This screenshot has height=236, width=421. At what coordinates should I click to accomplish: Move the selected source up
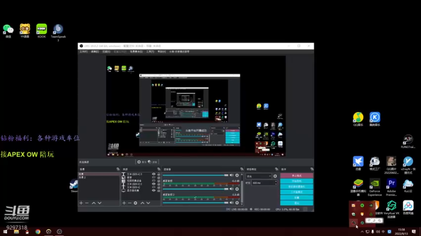[x=142, y=203]
